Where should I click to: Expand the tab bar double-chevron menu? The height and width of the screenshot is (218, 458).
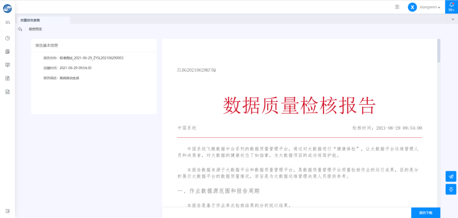tap(452, 20)
